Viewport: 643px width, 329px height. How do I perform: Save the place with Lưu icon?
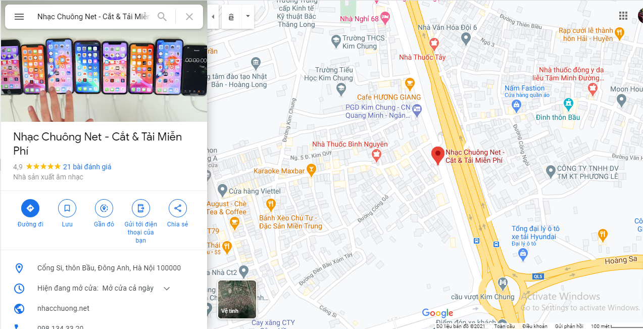67,208
